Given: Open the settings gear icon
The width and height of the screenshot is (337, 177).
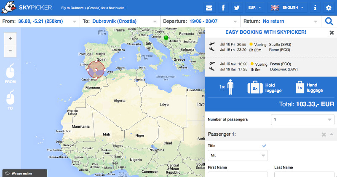Looking at the screenshot, I should click(329, 8).
